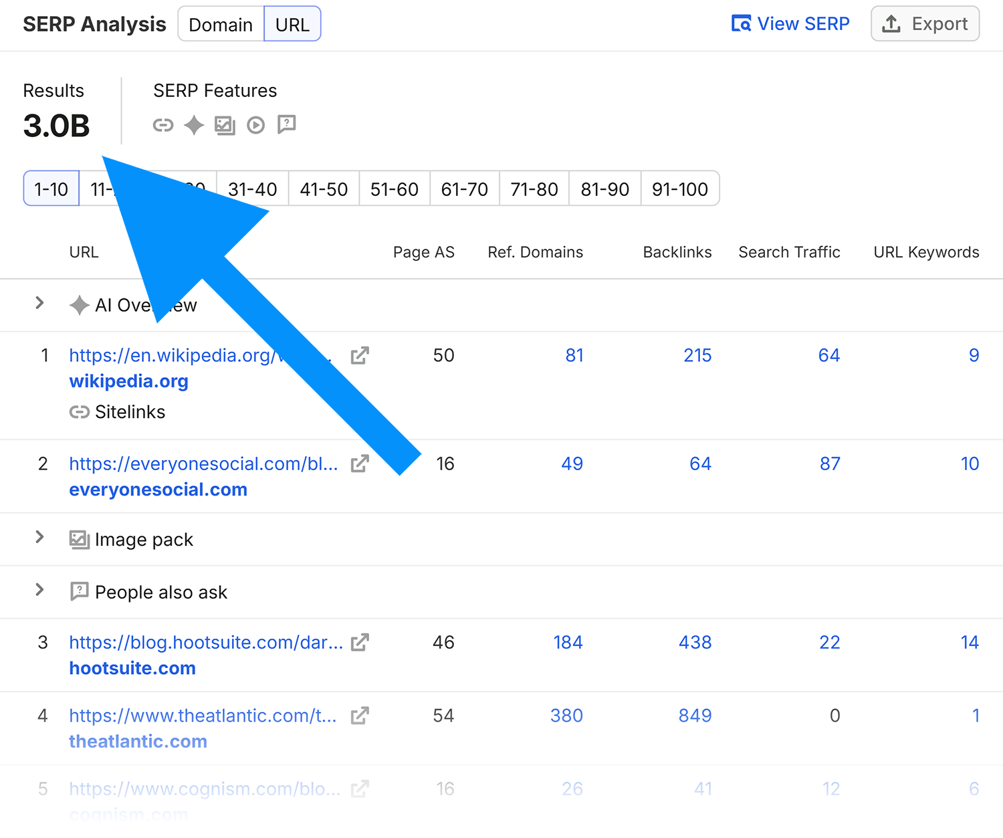
Task: Open the blog.hootsuite.com URL link
Action: pos(206,642)
